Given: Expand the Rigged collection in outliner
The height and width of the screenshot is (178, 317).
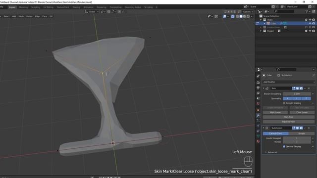Looking at the screenshot, I should tap(261, 31).
